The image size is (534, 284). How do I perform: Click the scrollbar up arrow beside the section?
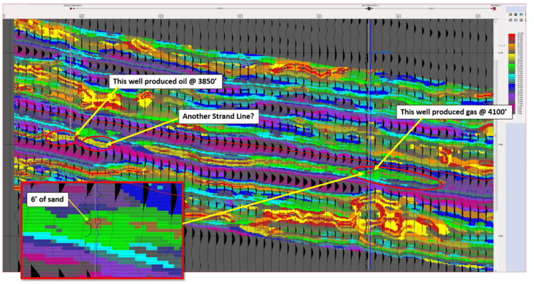point(496,22)
